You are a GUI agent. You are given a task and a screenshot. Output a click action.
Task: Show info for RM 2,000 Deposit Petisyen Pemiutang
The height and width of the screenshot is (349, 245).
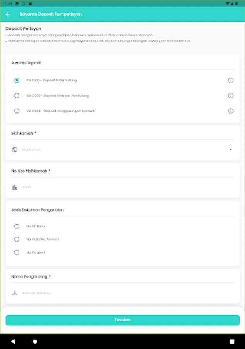point(231,96)
